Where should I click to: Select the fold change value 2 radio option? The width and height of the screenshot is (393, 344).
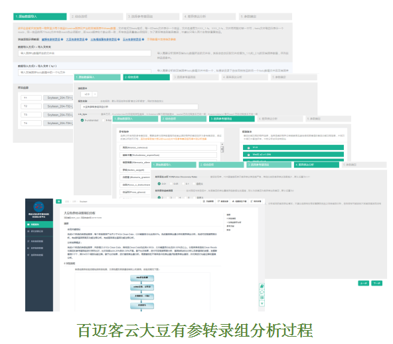click(x=159, y=197)
